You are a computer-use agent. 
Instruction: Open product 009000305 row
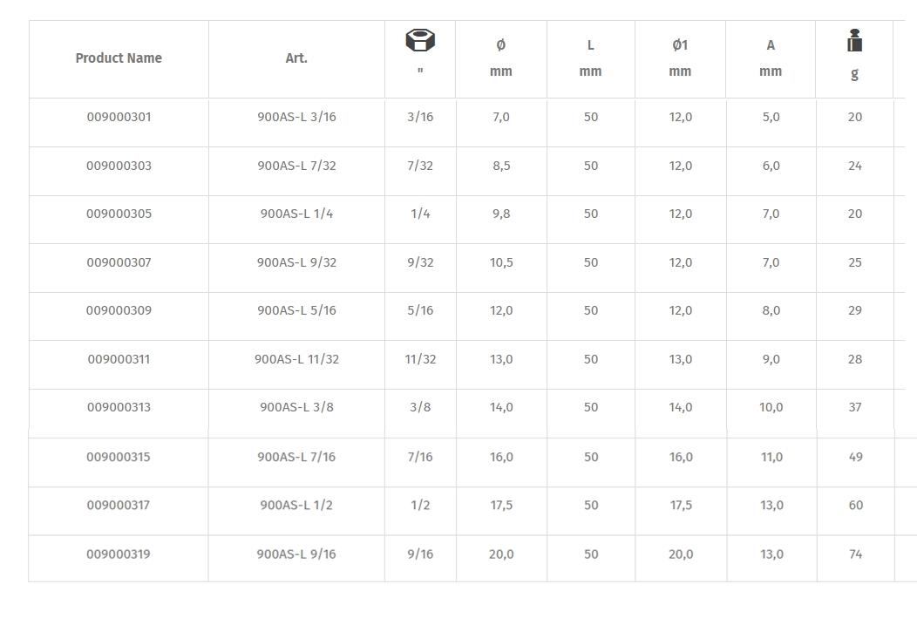119,214
